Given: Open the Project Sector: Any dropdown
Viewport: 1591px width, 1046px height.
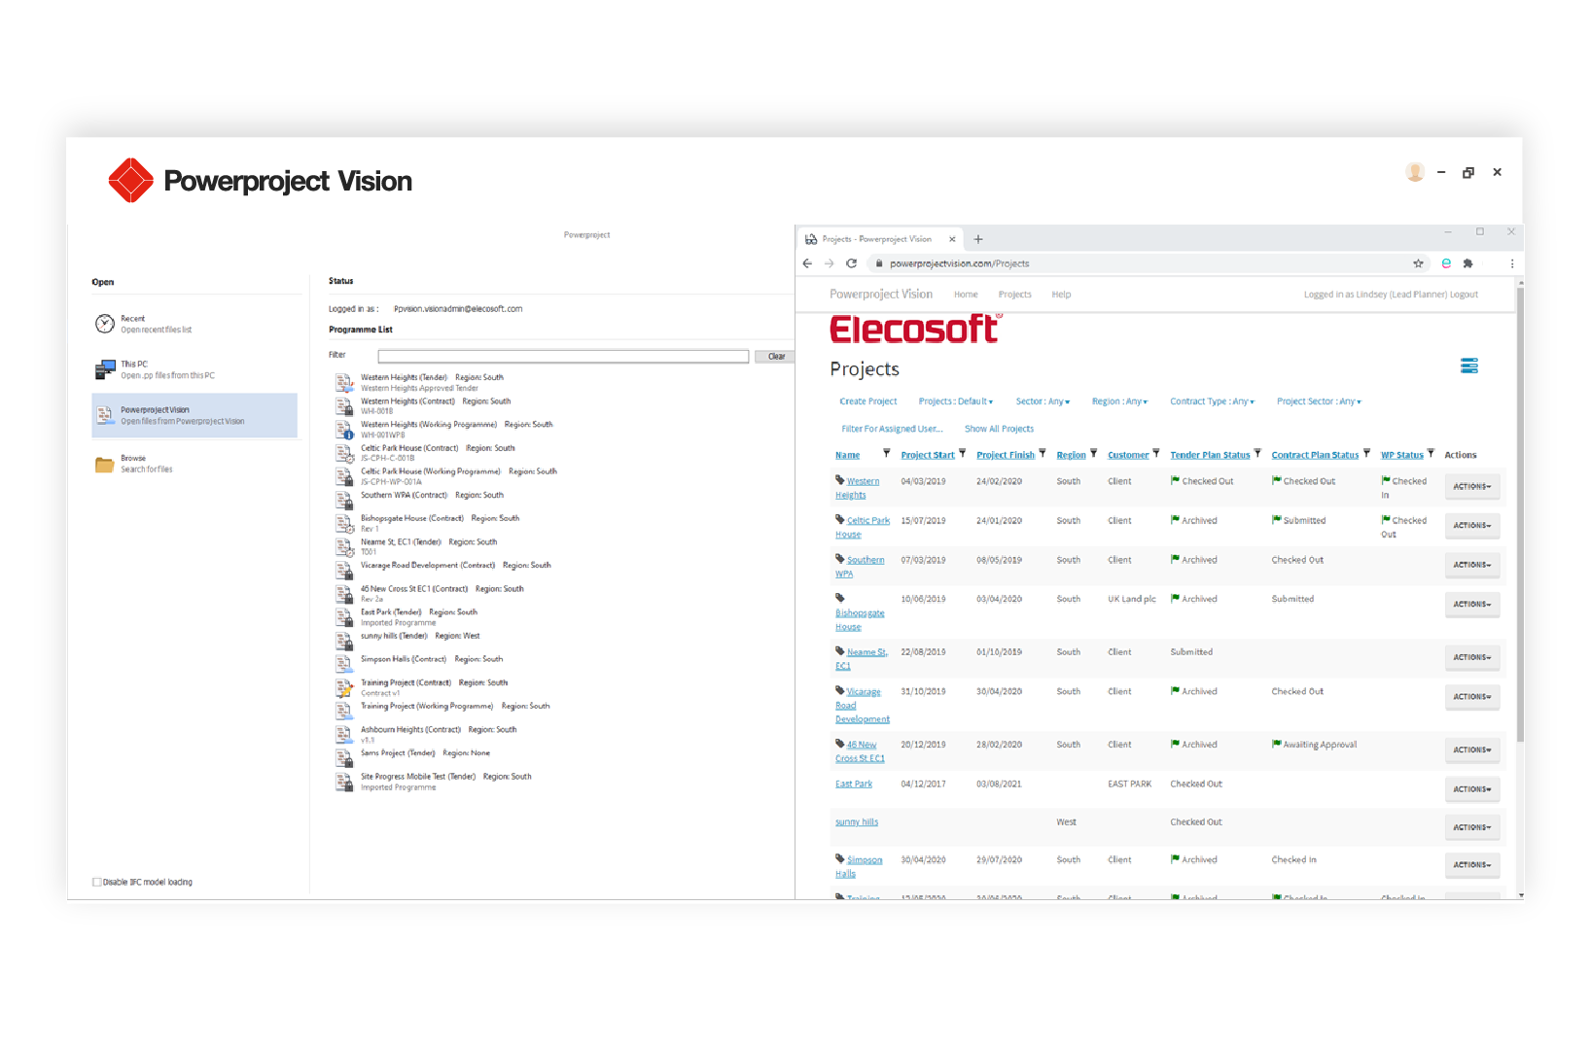Looking at the screenshot, I should click(x=1319, y=401).
